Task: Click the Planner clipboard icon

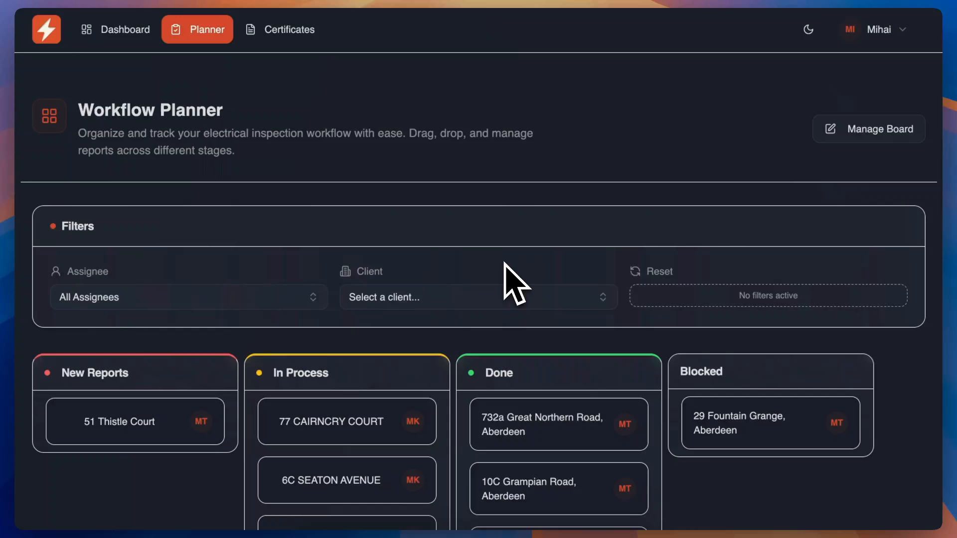Action: 175,29
